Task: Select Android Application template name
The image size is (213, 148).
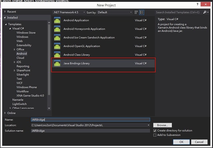Action: click(x=76, y=20)
